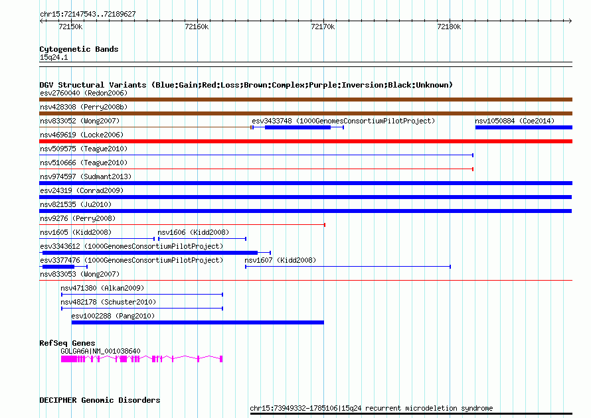Open variant nsv821535 (Ju2010) label

point(76,204)
